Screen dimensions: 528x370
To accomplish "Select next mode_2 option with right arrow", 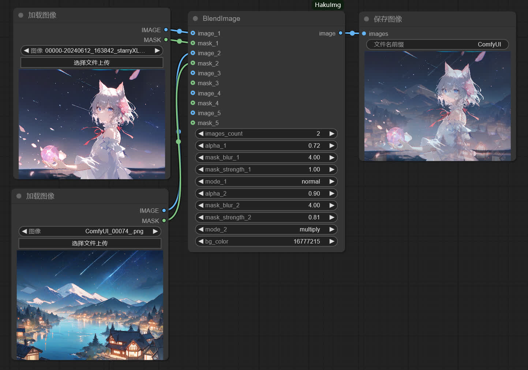I will coord(332,229).
